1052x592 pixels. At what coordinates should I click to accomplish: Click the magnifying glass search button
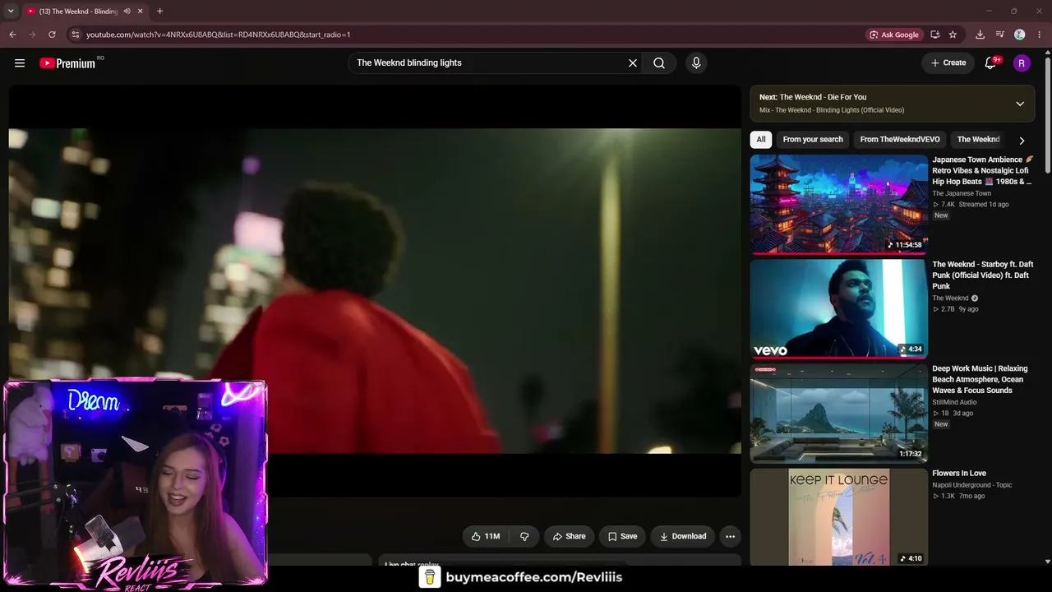659,62
